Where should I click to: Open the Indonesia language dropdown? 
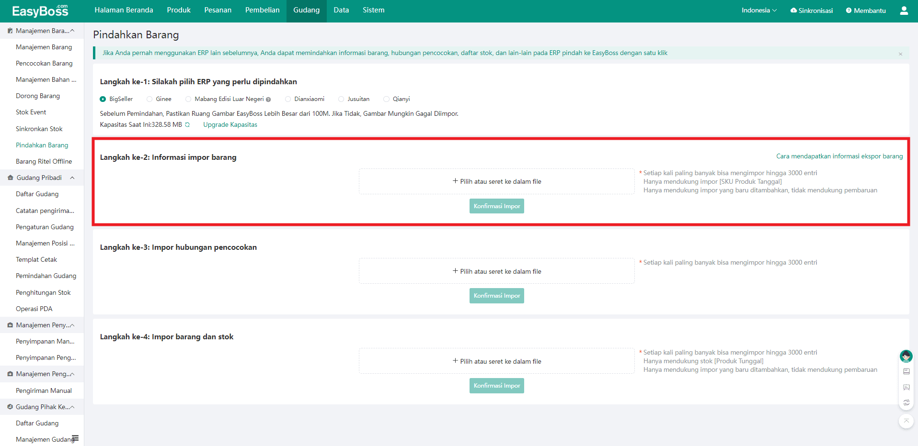coord(759,10)
